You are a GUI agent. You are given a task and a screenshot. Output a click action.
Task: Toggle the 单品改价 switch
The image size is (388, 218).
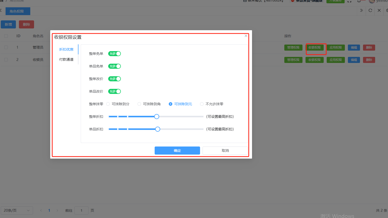click(x=115, y=91)
